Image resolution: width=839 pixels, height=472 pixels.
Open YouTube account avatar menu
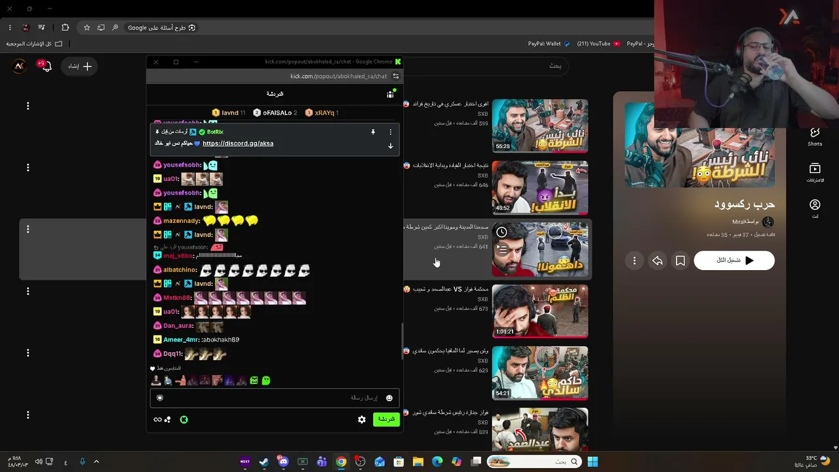pos(19,66)
